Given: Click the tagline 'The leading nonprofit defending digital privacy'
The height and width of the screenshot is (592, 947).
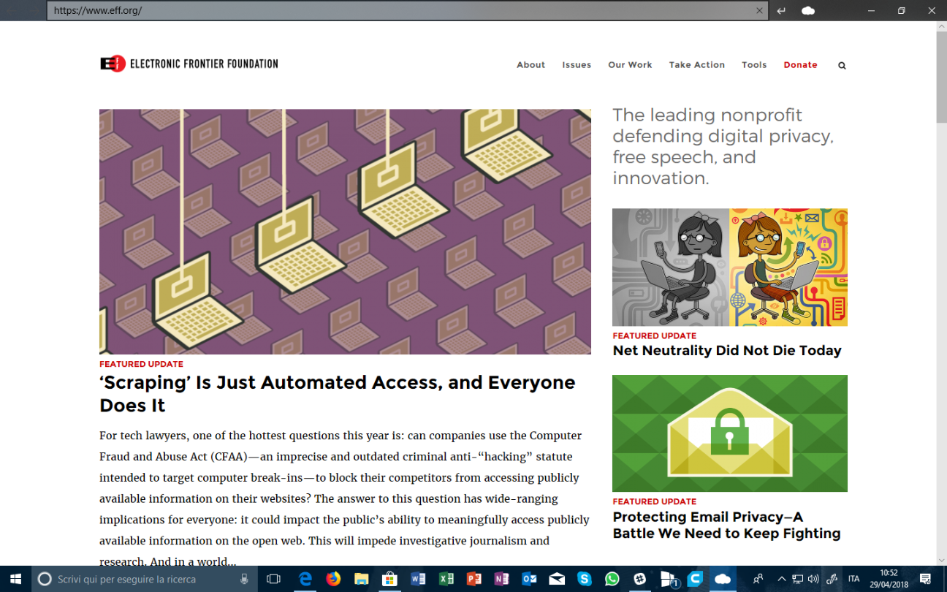Looking at the screenshot, I should point(723,147).
